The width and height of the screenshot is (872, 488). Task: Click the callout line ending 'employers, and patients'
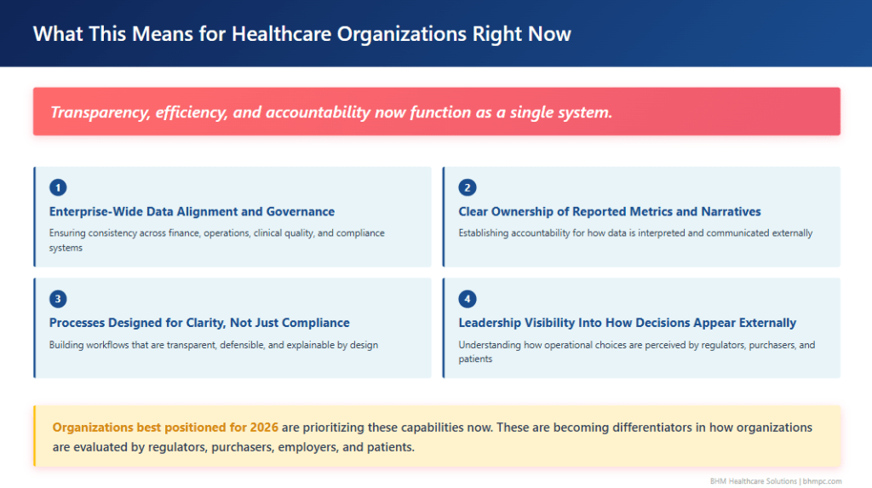point(233,446)
